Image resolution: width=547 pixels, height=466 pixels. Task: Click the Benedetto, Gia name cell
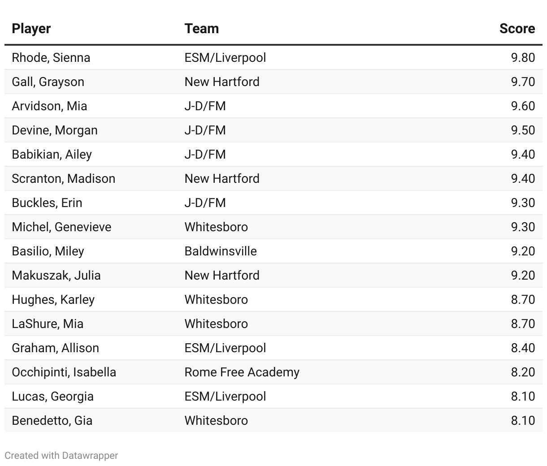click(52, 421)
